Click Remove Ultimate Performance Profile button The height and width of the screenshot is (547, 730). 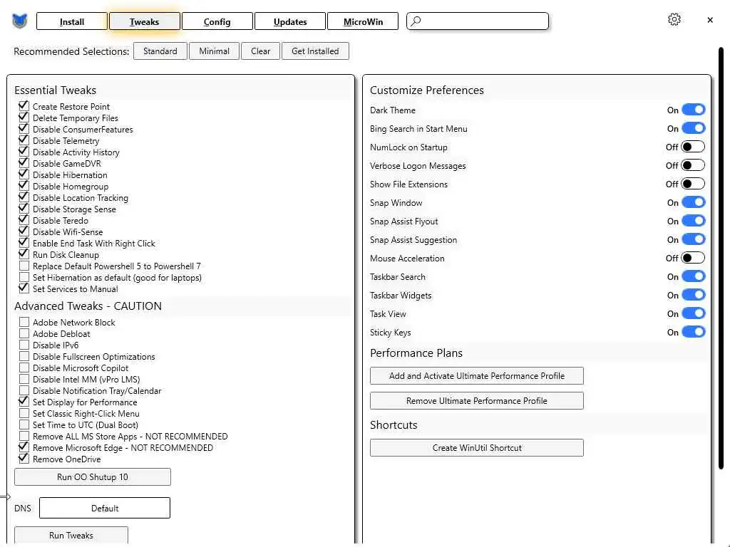tap(477, 400)
